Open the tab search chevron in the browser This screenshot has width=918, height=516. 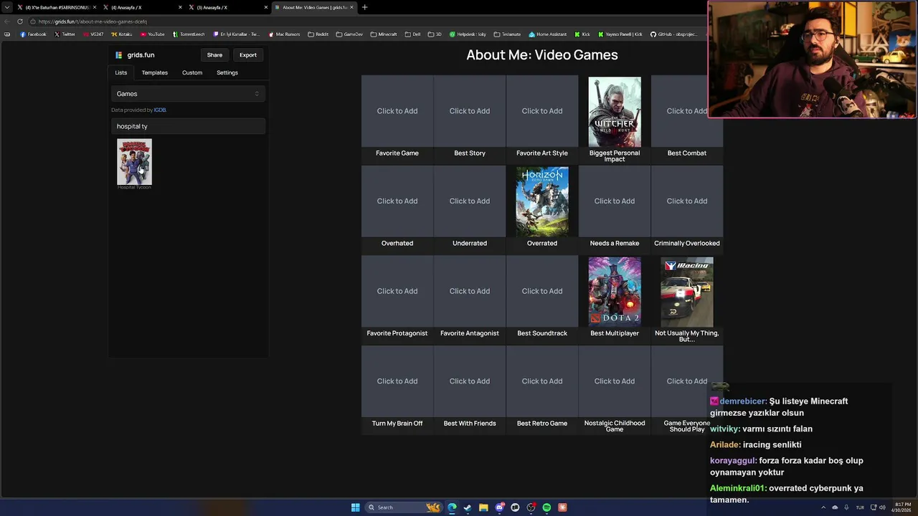7,7
